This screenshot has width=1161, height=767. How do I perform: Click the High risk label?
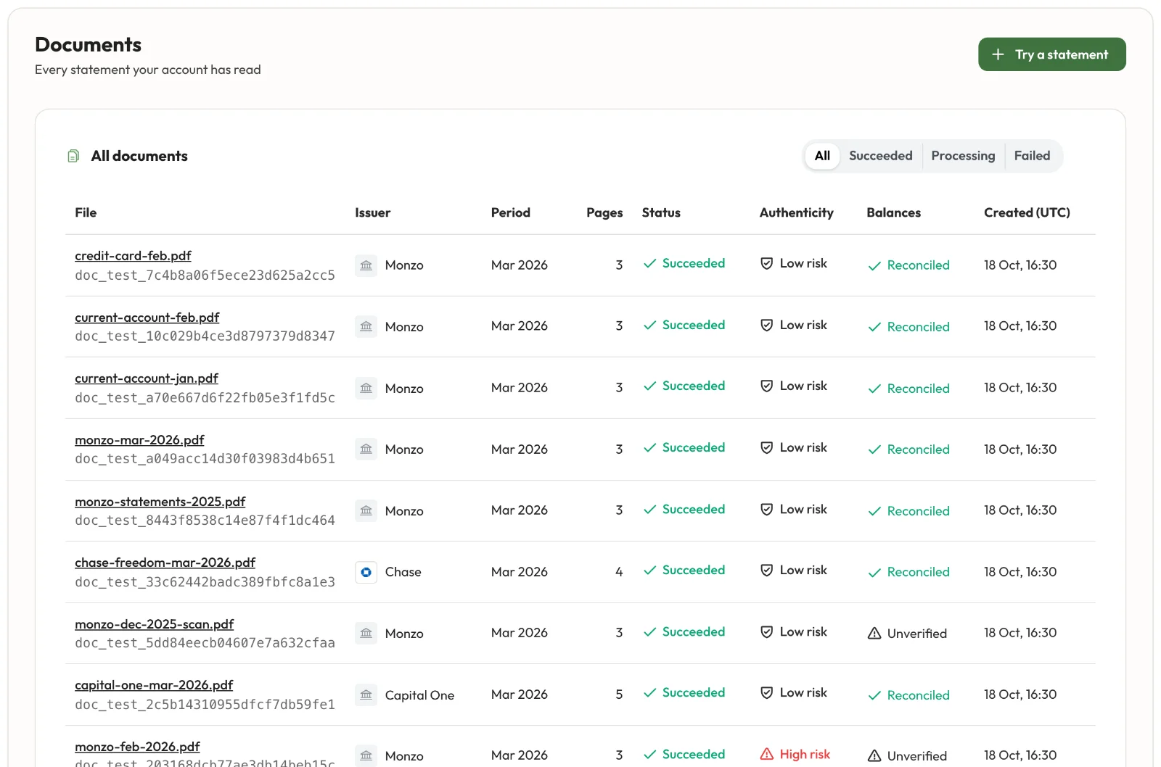click(805, 754)
